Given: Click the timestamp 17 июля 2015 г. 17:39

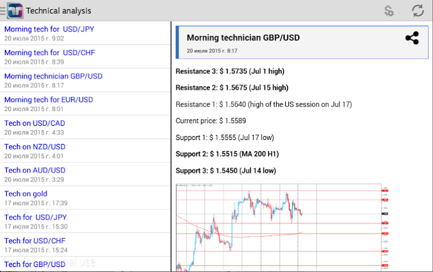Looking at the screenshot, I should pos(36,203).
